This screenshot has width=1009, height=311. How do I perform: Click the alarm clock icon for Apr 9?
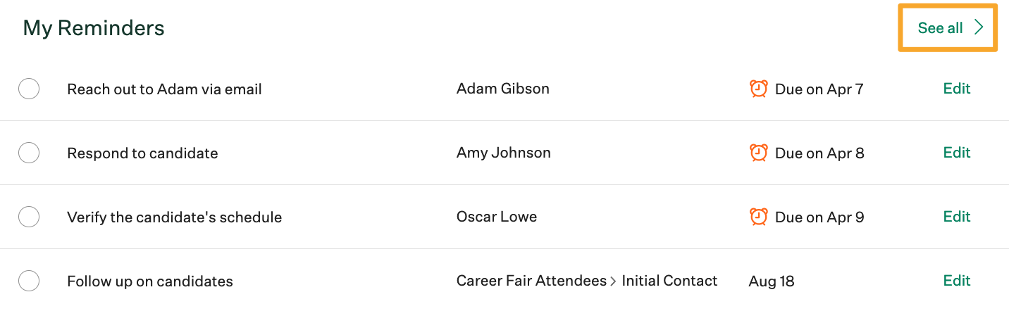758,217
